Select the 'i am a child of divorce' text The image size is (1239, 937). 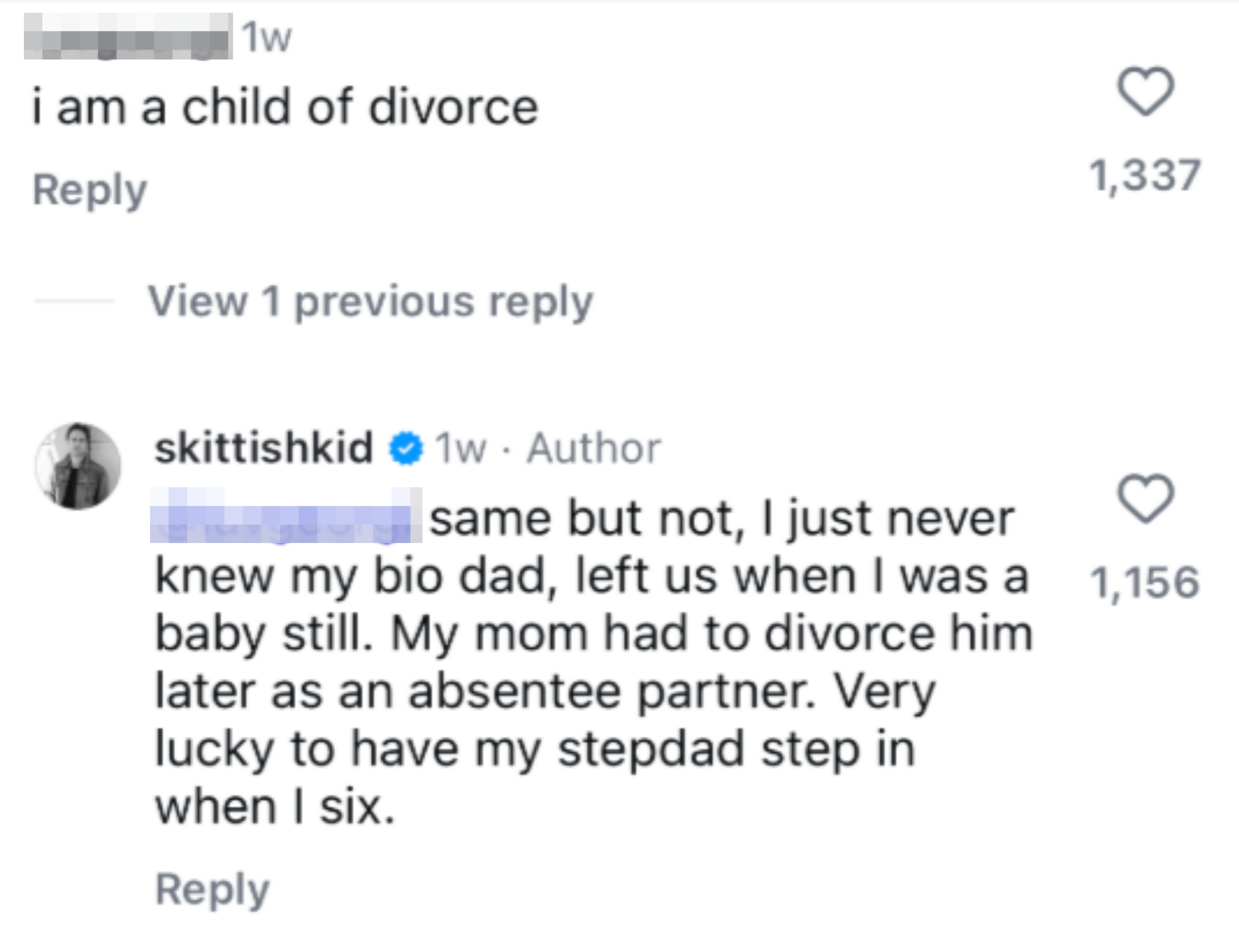tap(285, 107)
